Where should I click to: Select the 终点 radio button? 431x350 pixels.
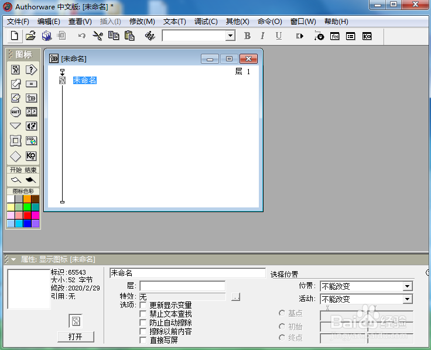pyautogui.click(x=282, y=337)
